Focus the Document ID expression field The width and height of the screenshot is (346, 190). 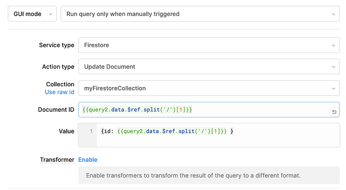pos(209,110)
